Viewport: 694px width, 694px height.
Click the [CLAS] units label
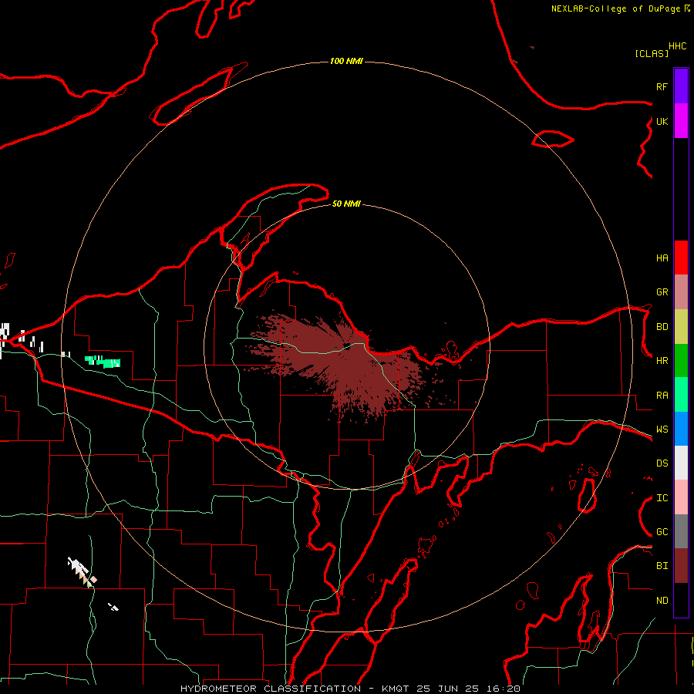tap(652, 54)
